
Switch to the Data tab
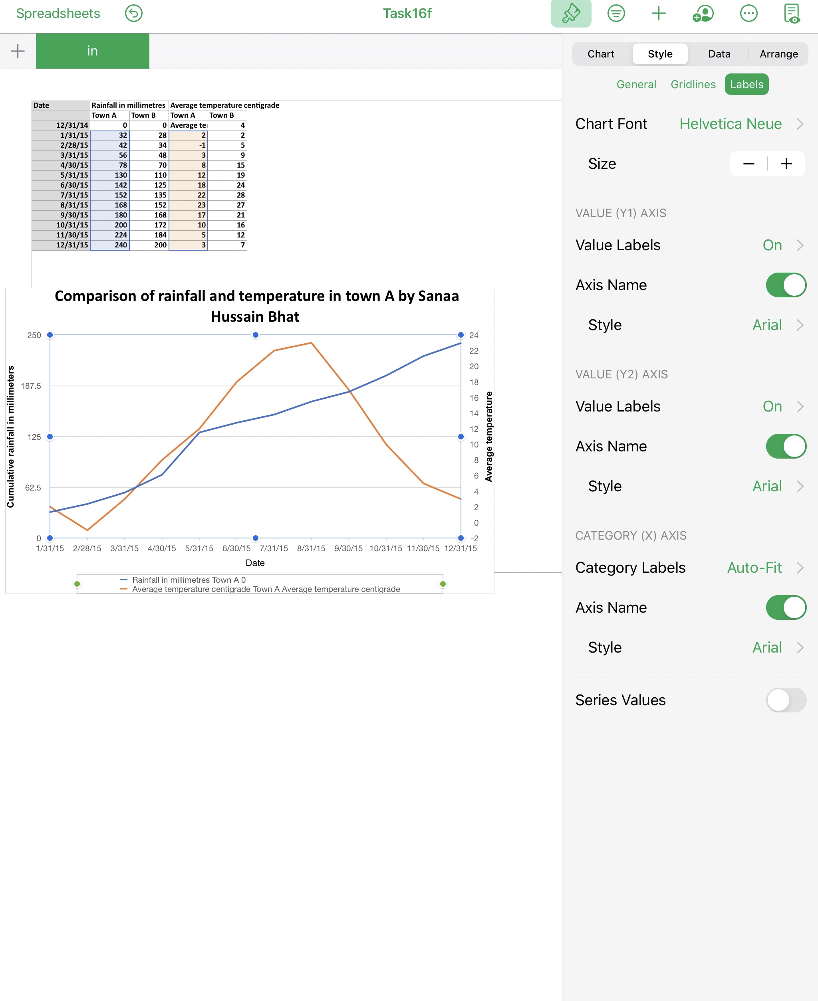click(x=718, y=54)
